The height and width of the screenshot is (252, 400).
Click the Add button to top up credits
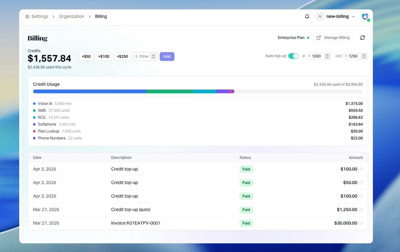pyautogui.click(x=167, y=56)
